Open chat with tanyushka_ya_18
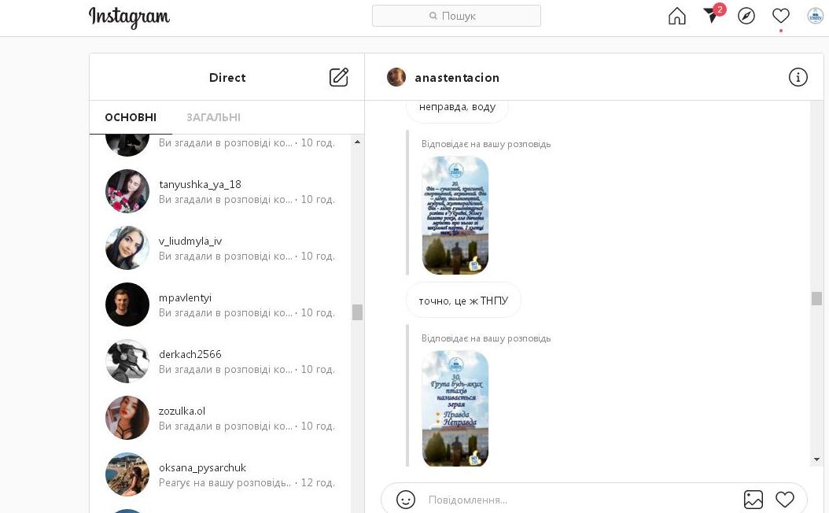Viewport: 829px width, 513px height. (x=220, y=191)
